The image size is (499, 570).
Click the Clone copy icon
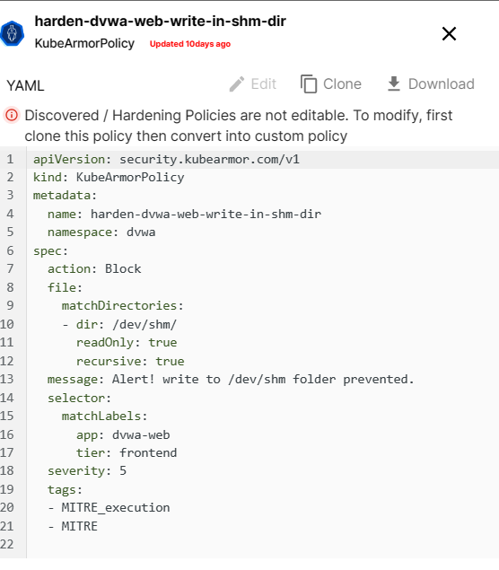(309, 84)
